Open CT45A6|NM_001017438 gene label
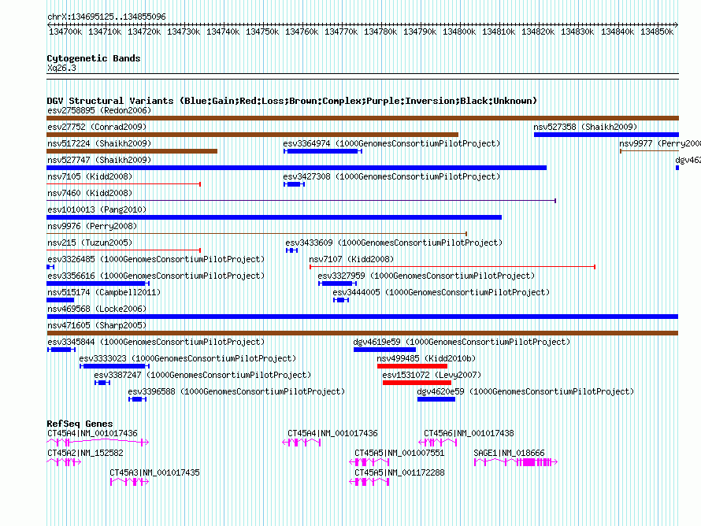701x526 pixels. [x=469, y=433]
